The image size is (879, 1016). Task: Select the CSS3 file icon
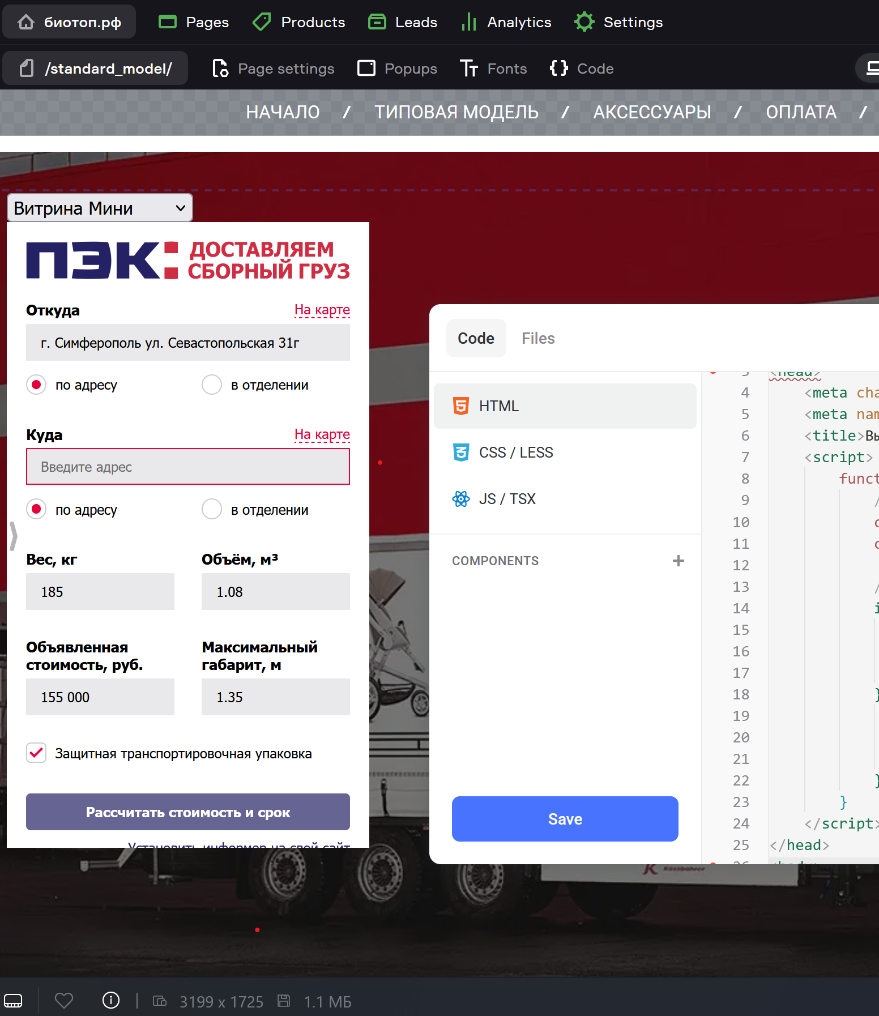coord(461,452)
